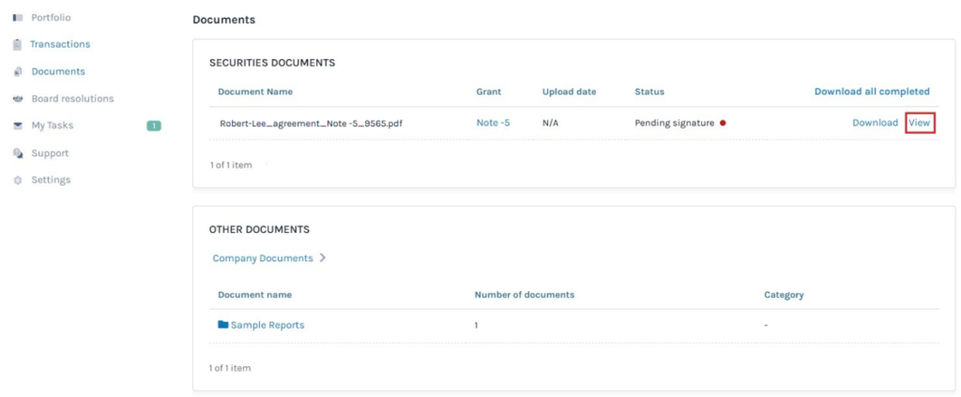This screenshot has width=961, height=397.
Task: Click the Company Documents breadcrumb link
Action: (263, 257)
